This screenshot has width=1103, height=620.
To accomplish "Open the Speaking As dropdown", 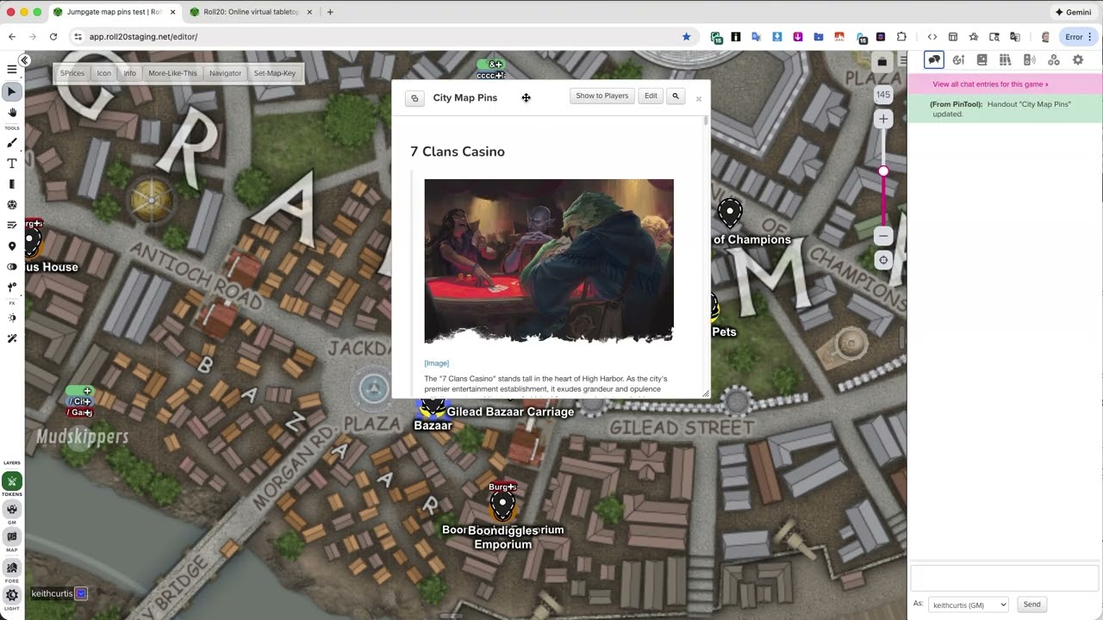I will pyautogui.click(x=968, y=604).
